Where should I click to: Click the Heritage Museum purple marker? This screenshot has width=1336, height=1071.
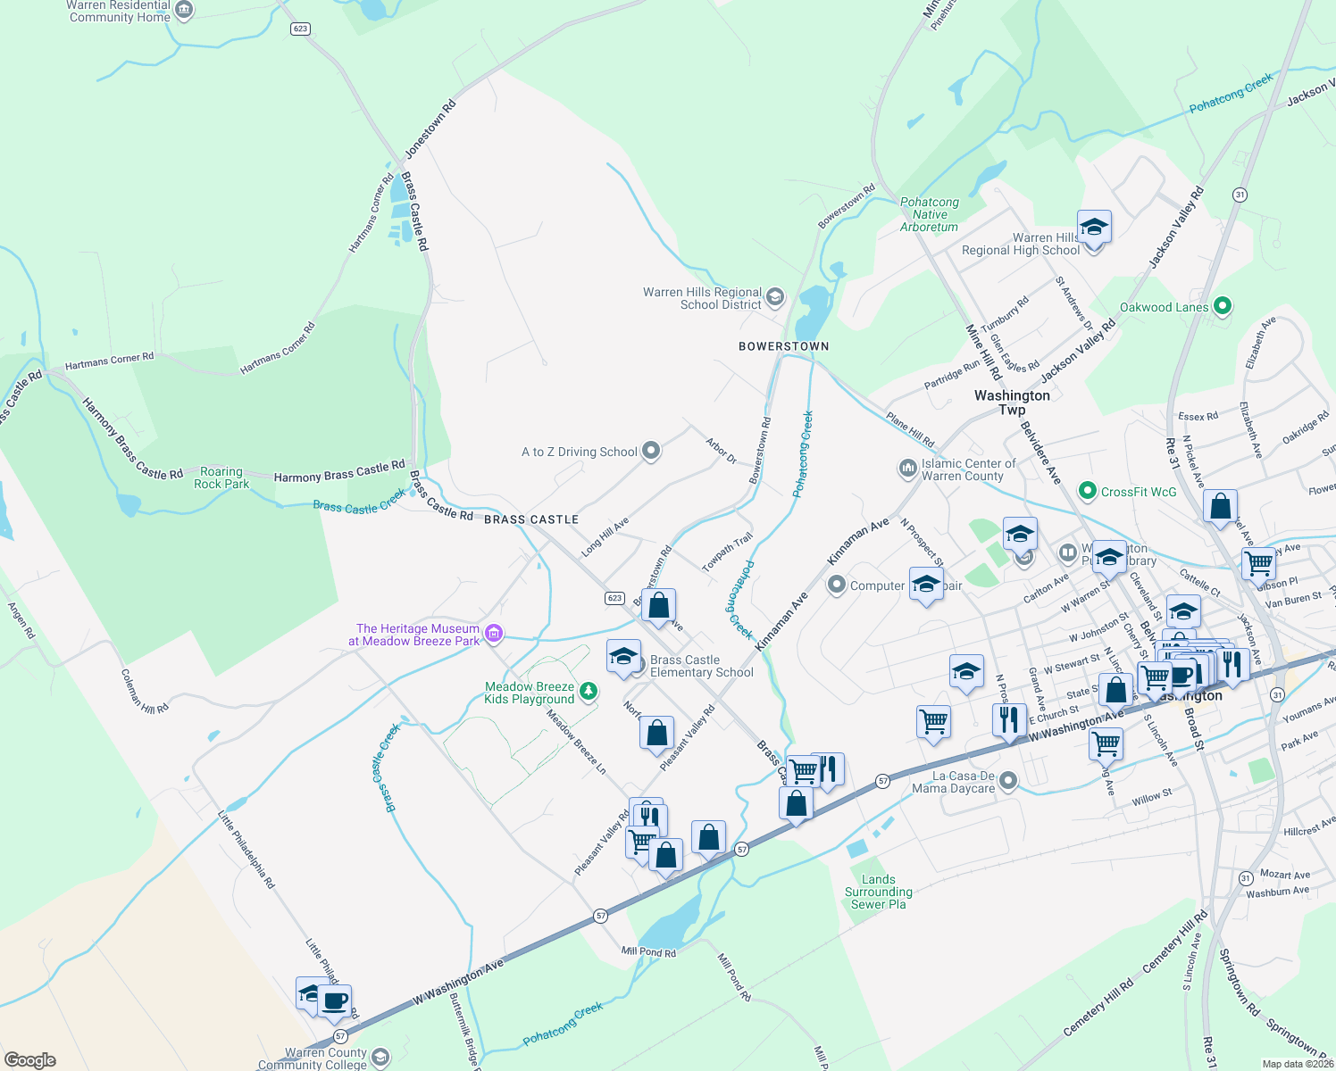(x=492, y=634)
